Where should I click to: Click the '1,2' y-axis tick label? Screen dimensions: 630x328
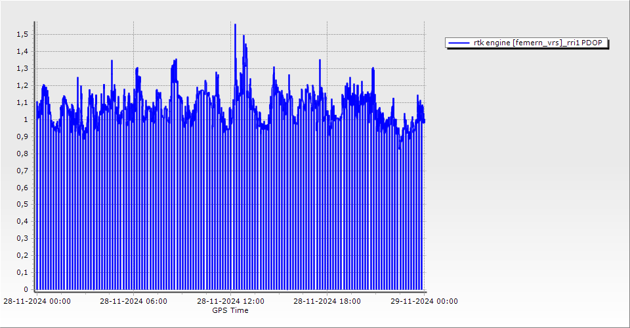(x=22, y=85)
